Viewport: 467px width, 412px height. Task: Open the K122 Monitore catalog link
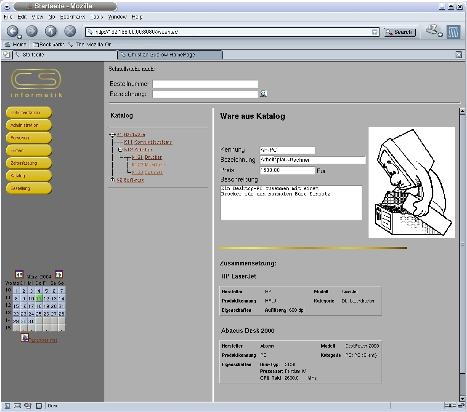pyautogui.click(x=149, y=165)
